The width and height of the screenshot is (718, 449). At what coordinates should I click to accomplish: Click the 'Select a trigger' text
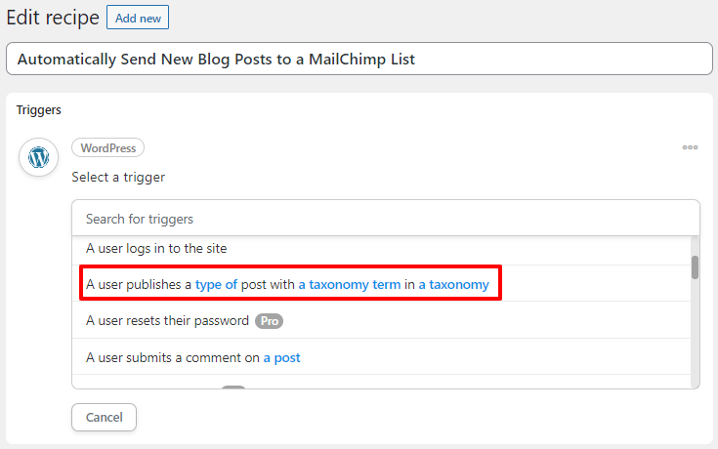pyautogui.click(x=118, y=177)
